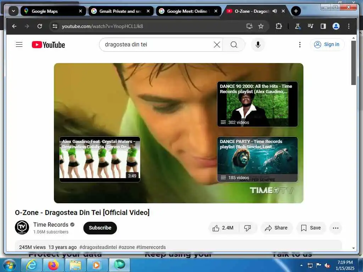Close the Gmail tab
This screenshot has height=272, width=363.
tap(148, 11)
